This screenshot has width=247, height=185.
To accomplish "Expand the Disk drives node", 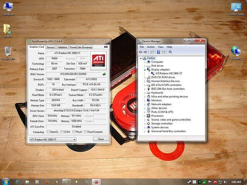I will point(145,66).
